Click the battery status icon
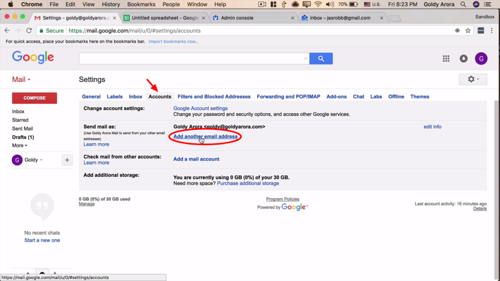The height and width of the screenshot is (281, 500). pyautogui.click(x=353, y=4)
